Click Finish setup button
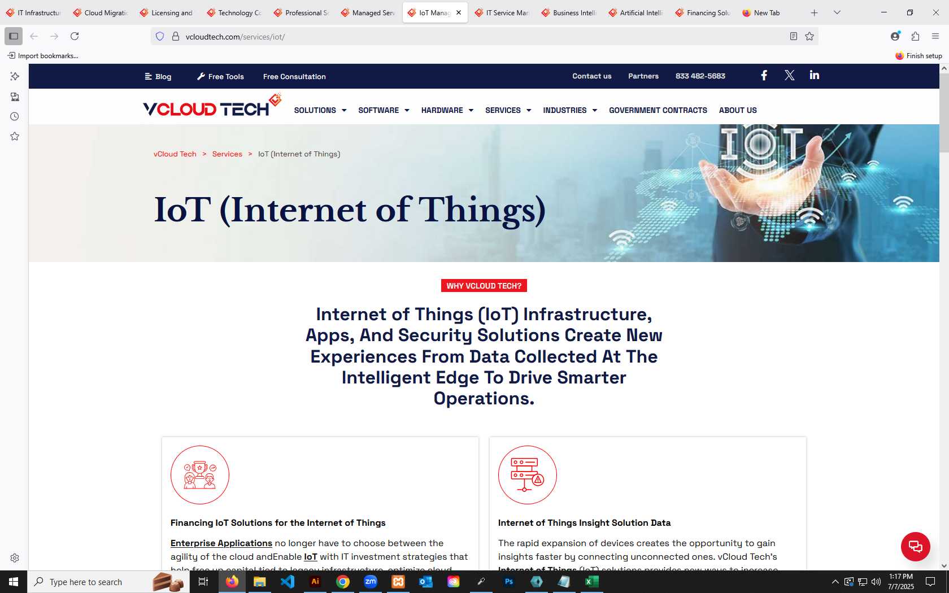 tap(918, 55)
